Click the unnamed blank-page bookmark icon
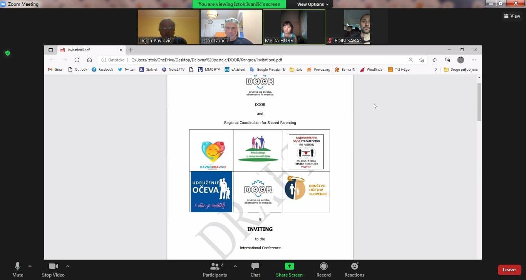The height and width of the screenshot is (280, 526). click(x=191, y=70)
